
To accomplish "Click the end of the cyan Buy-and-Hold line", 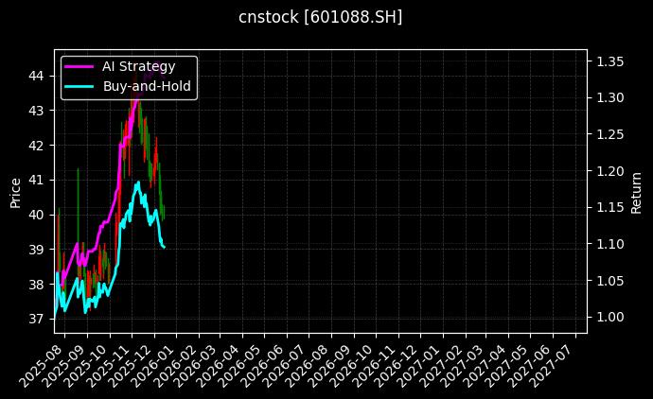I will [x=165, y=248].
